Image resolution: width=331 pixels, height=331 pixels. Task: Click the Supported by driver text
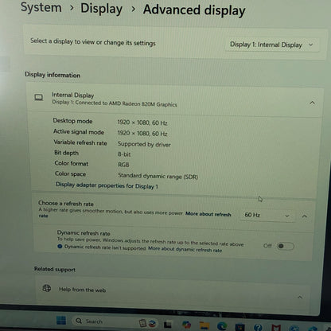coord(144,144)
